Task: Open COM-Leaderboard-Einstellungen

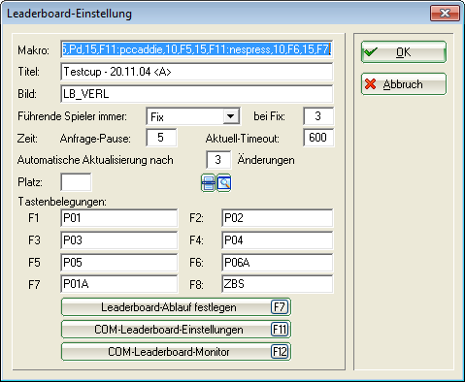Action: point(176,330)
